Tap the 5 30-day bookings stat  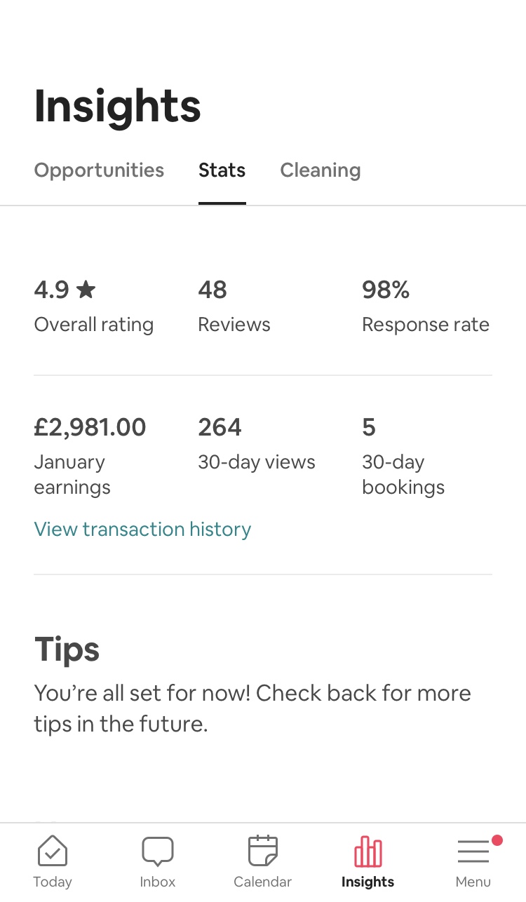403,456
